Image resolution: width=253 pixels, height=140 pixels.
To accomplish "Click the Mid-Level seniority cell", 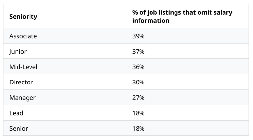I will (23, 67).
